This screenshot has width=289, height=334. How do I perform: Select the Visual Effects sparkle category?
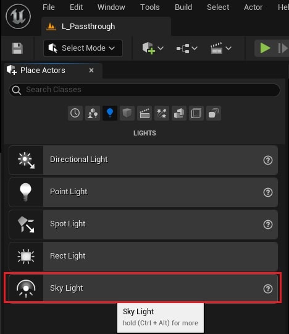click(162, 113)
